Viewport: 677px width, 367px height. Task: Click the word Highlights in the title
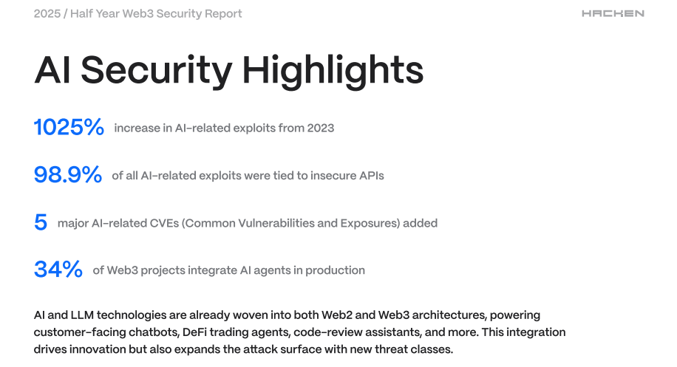click(333, 71)
